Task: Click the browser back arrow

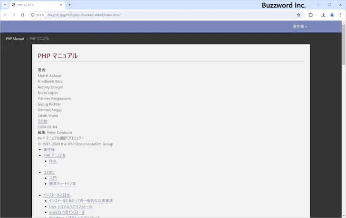Action: coord(6,15)
